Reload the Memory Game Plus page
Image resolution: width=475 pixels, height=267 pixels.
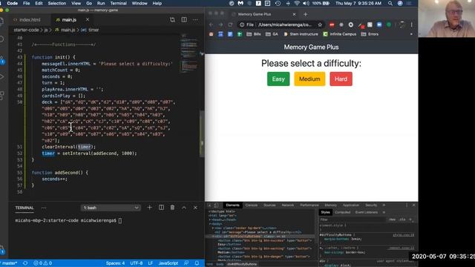[231, 24]
